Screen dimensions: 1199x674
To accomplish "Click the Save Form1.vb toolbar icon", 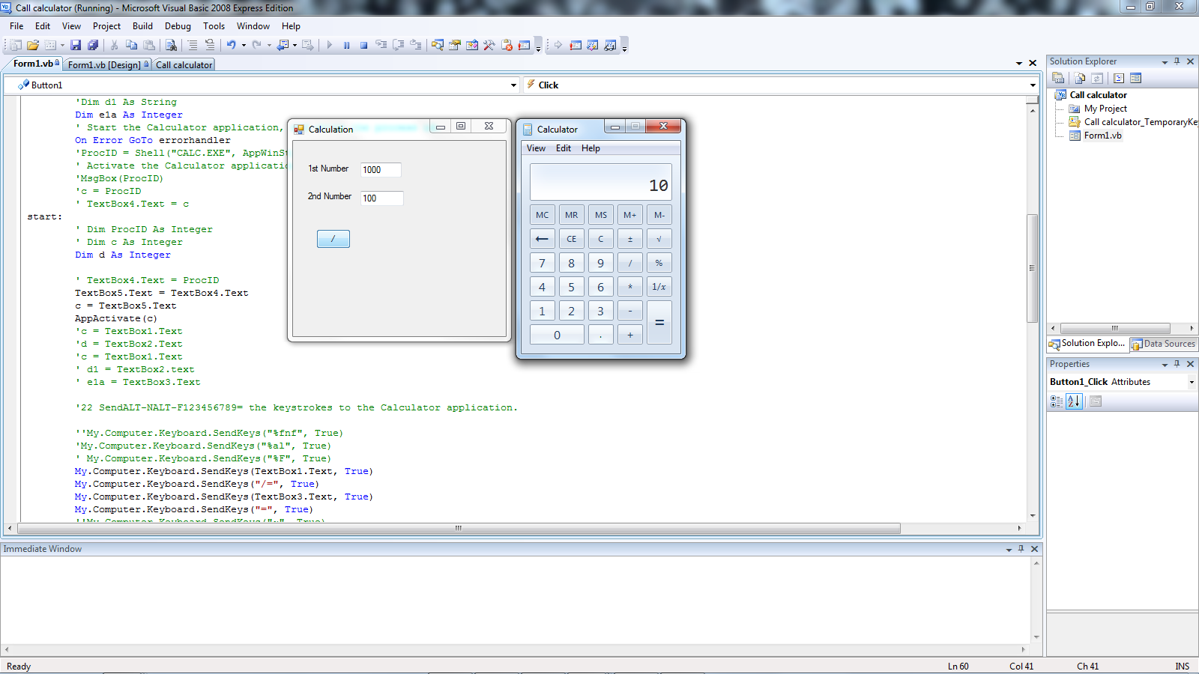I will coord(76,46).
